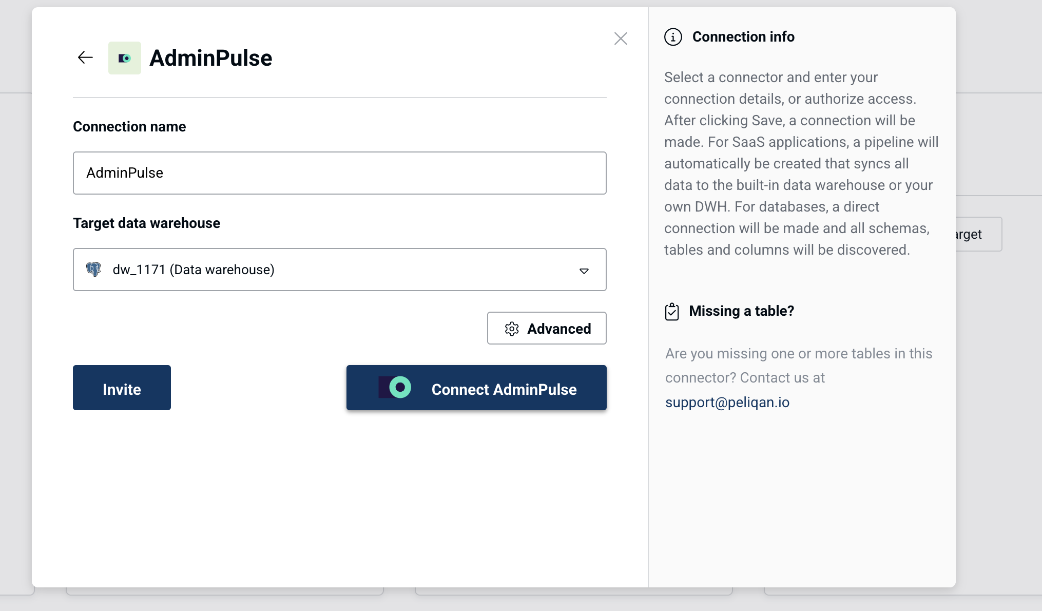This screenshot has height=611, width=1042.
Task: Click the AdminPulse title text
Action: (211, 58)
